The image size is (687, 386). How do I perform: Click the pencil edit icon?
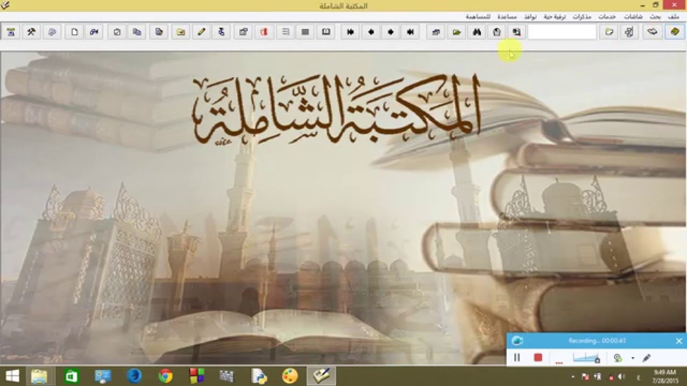[201, 32]
